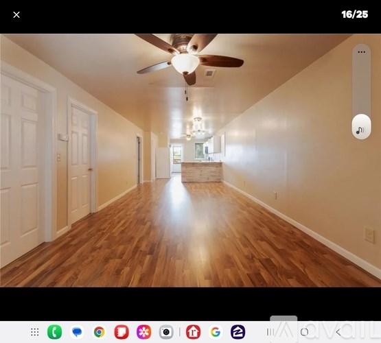Open the app drawer grid icon
The width and height of the screenshot is (381, 343).
point(35,332)
